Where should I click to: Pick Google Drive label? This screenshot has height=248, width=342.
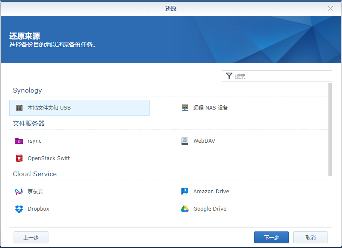click(x=210, y=209)
